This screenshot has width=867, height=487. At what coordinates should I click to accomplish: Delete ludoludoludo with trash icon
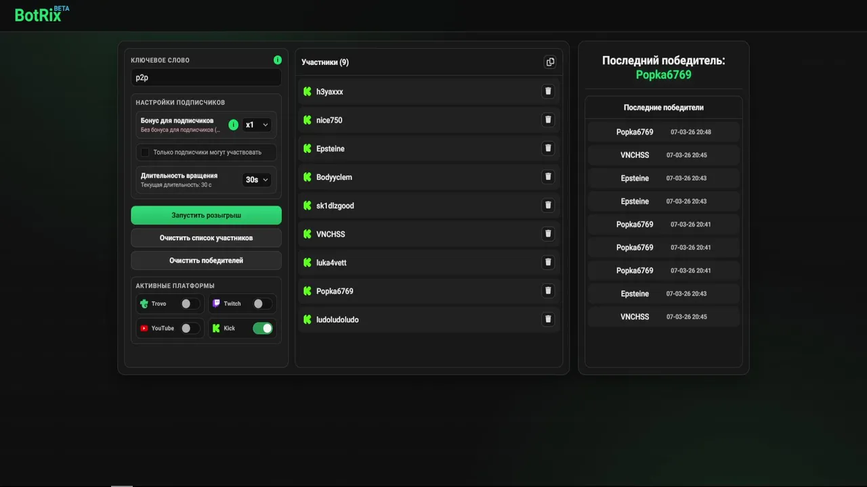pyautogui.click(x=548, y=319)
